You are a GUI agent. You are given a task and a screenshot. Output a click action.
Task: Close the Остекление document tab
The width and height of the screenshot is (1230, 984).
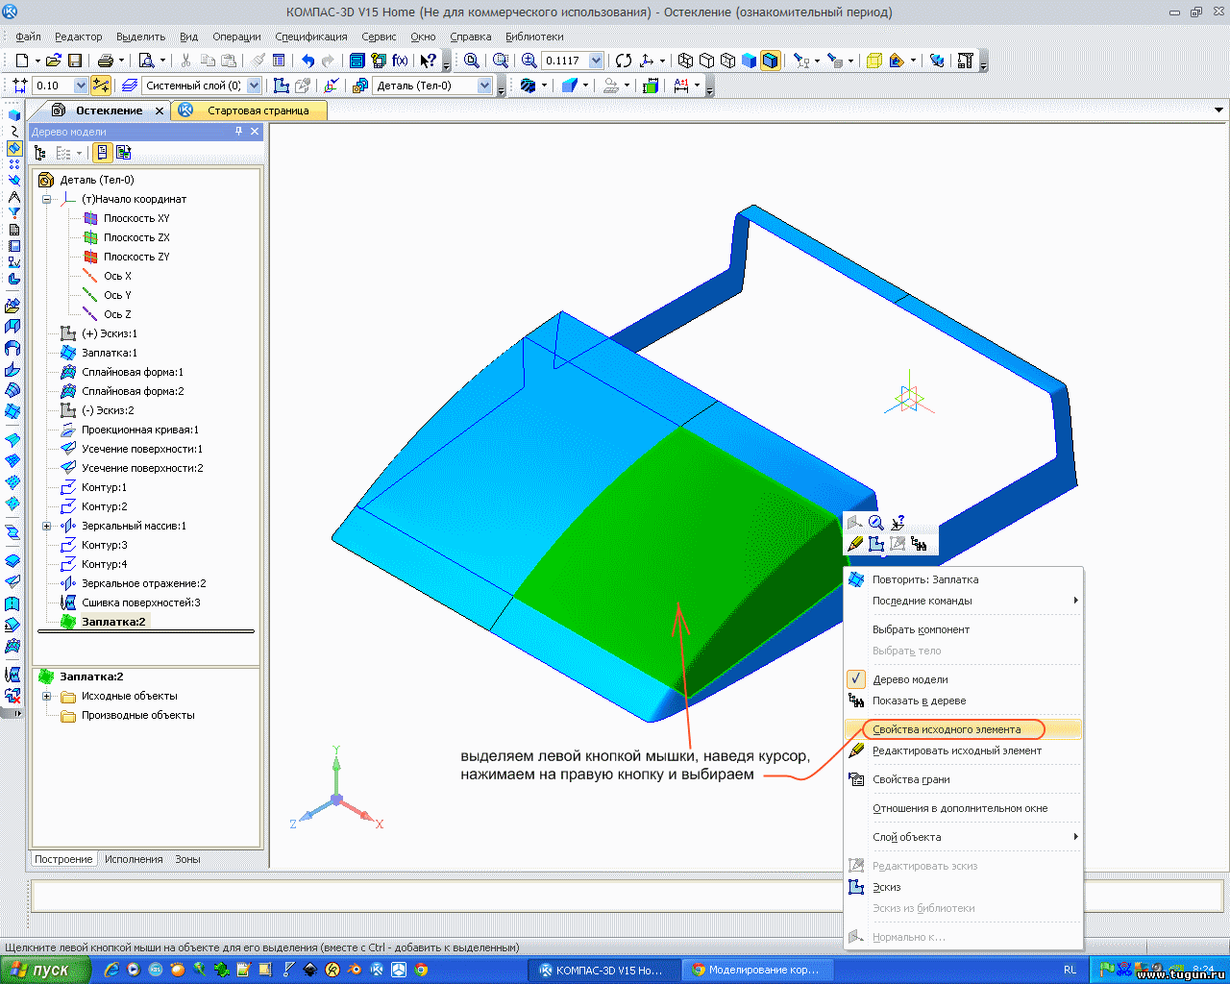point(160,111)
